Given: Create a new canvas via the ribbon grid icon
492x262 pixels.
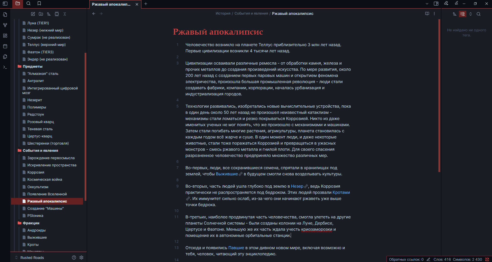Looking at the screenshot, I should coord(5,36).
